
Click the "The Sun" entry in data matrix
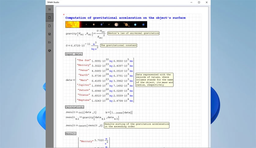84,60
